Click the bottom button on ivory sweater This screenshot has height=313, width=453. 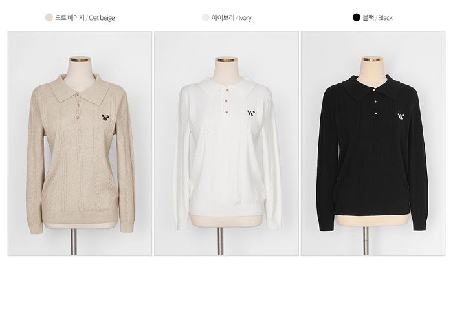226,111
